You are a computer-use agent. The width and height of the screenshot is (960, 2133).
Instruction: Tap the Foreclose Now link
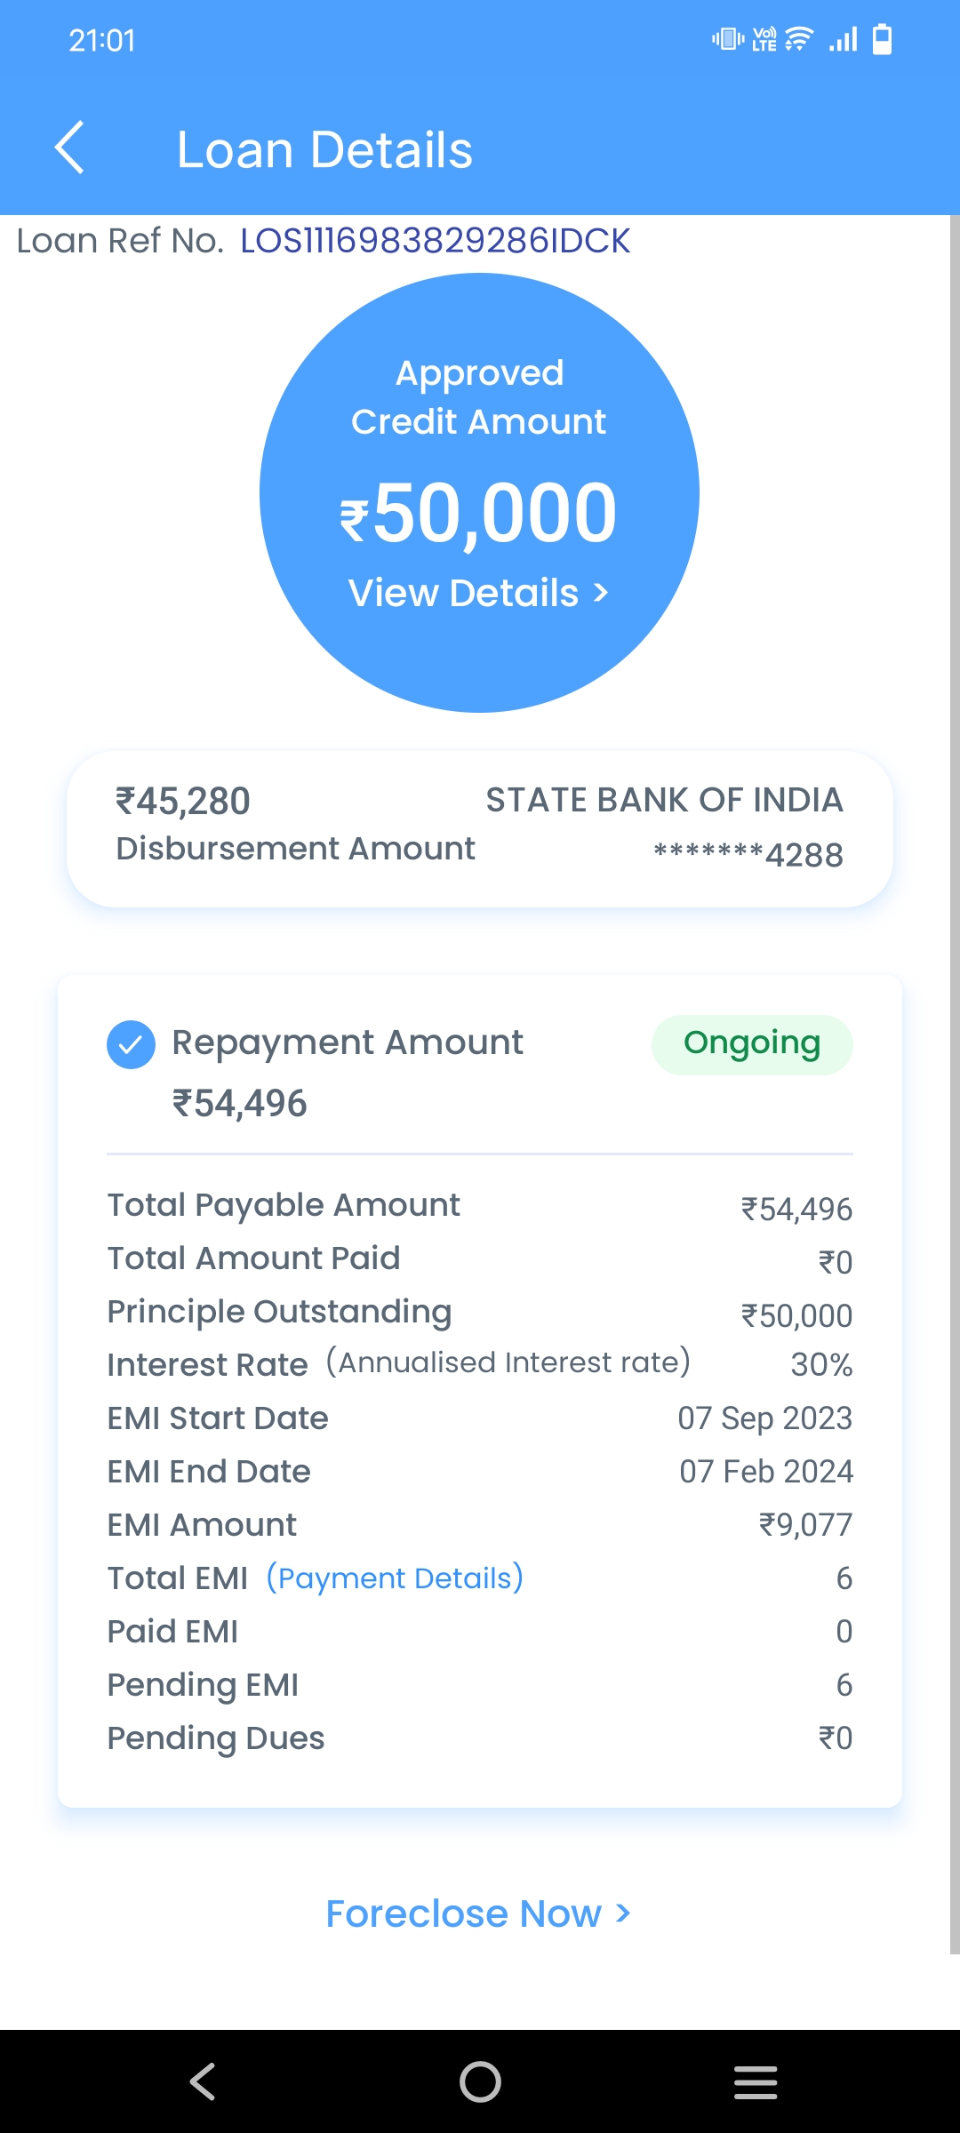point(477,1913)
